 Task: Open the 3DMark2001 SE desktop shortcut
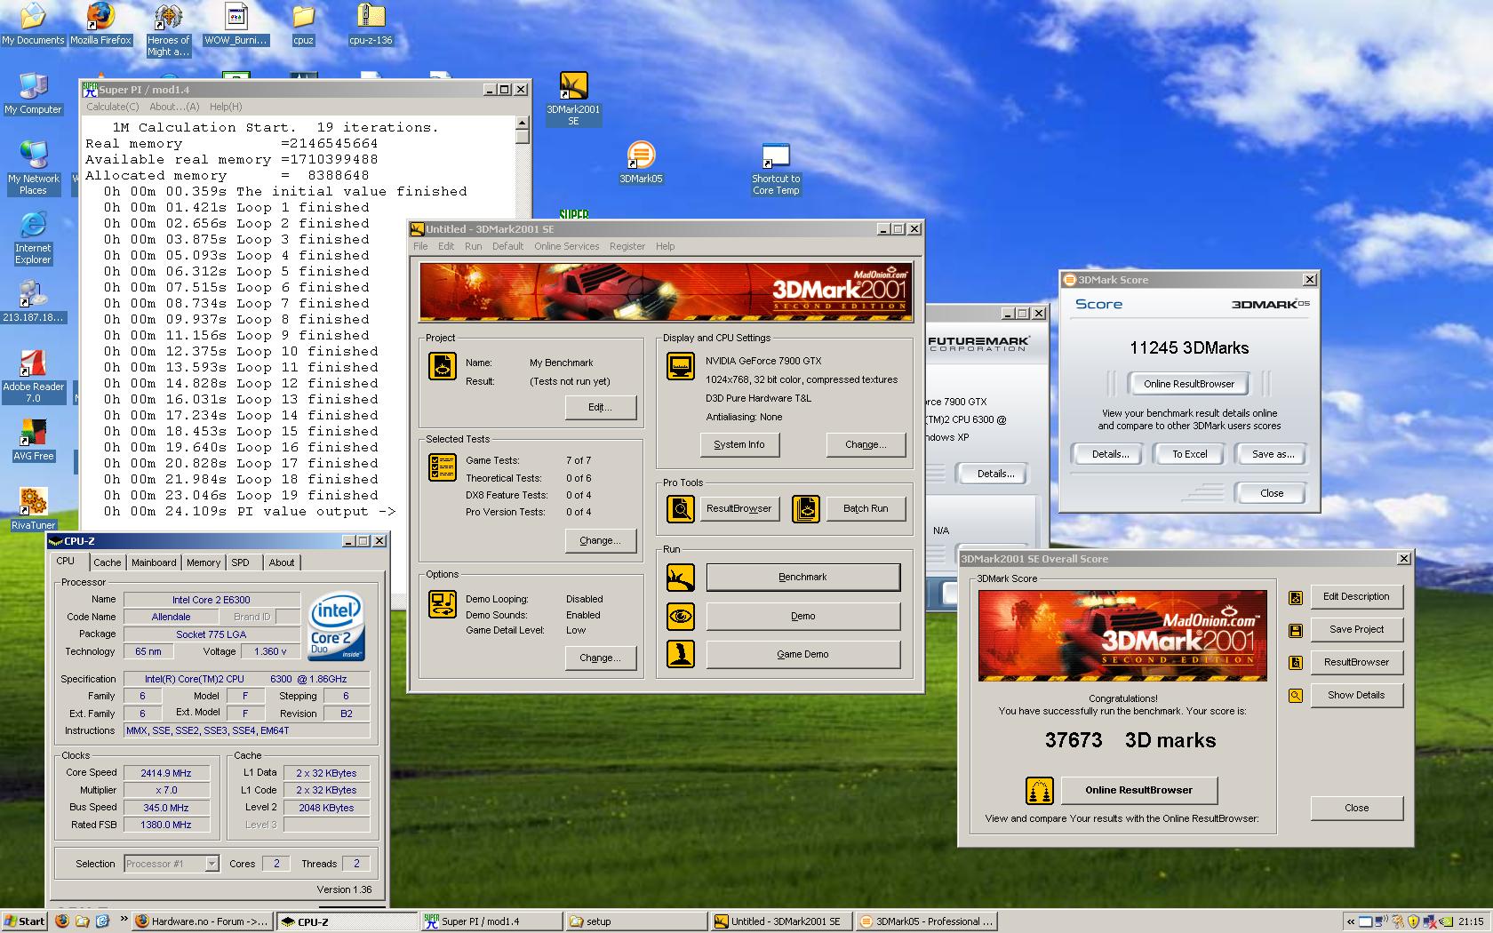(x=573, y=99)
